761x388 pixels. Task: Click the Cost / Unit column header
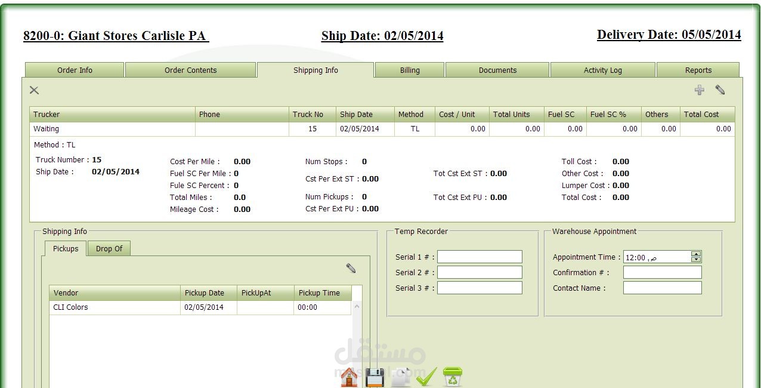coord(462,114)
